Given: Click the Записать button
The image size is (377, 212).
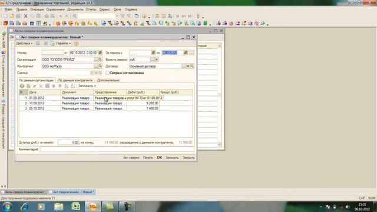Looking at the screenshot, I should [x=172, y=158].
